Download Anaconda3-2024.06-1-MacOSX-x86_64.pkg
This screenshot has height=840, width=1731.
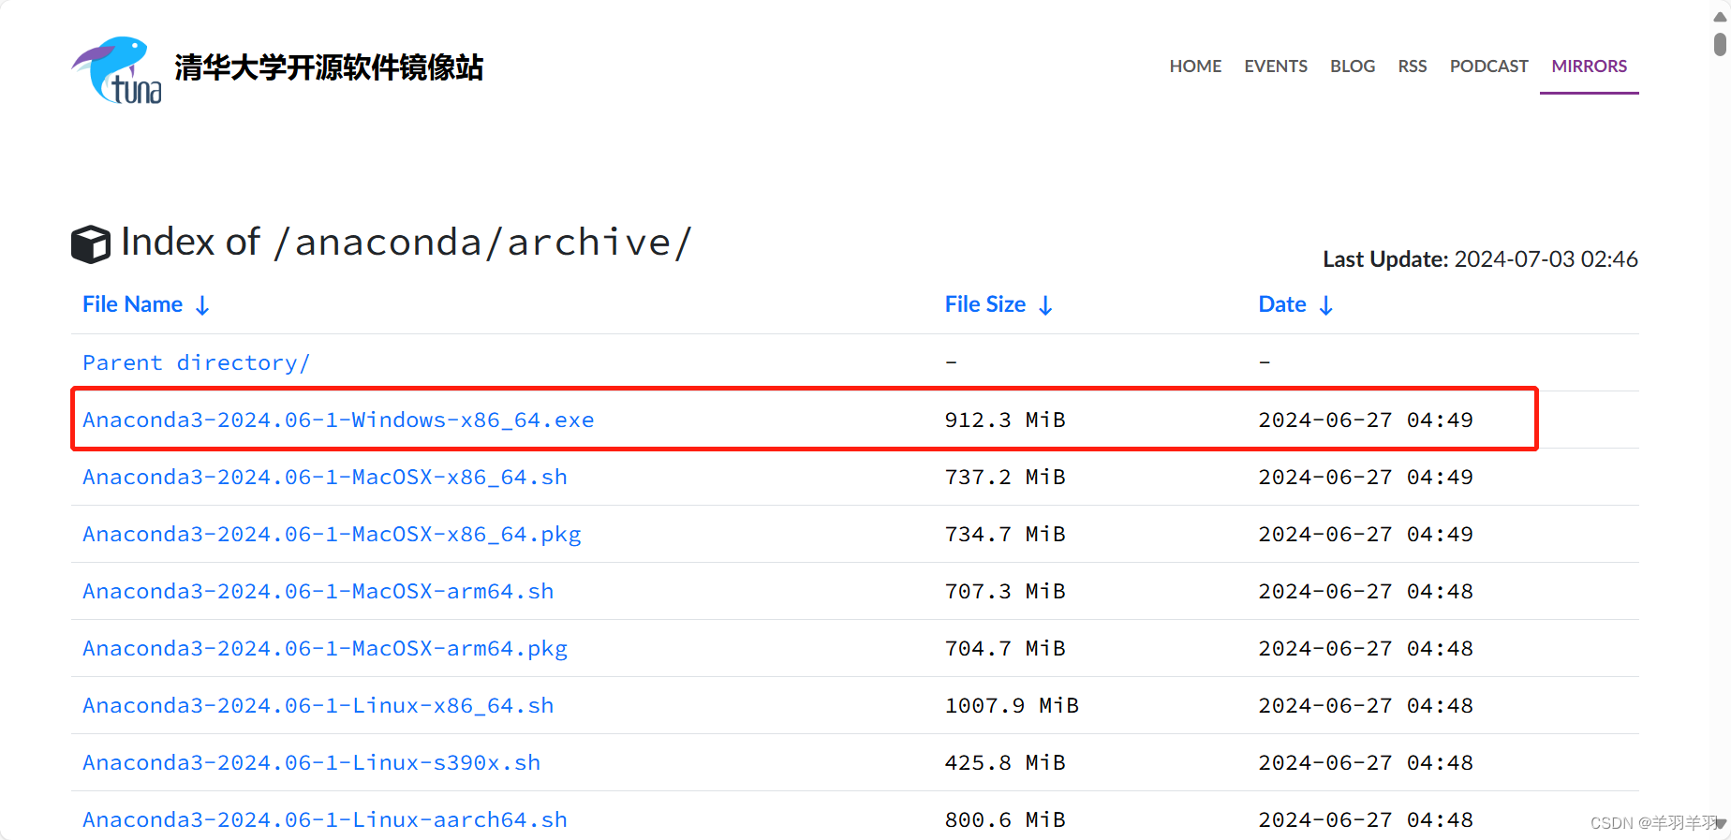[332, 534]
